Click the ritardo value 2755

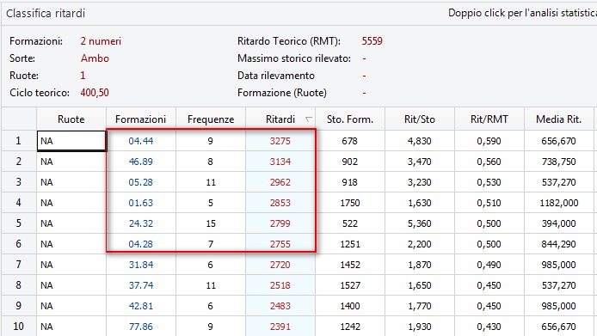tap(280, 244)
